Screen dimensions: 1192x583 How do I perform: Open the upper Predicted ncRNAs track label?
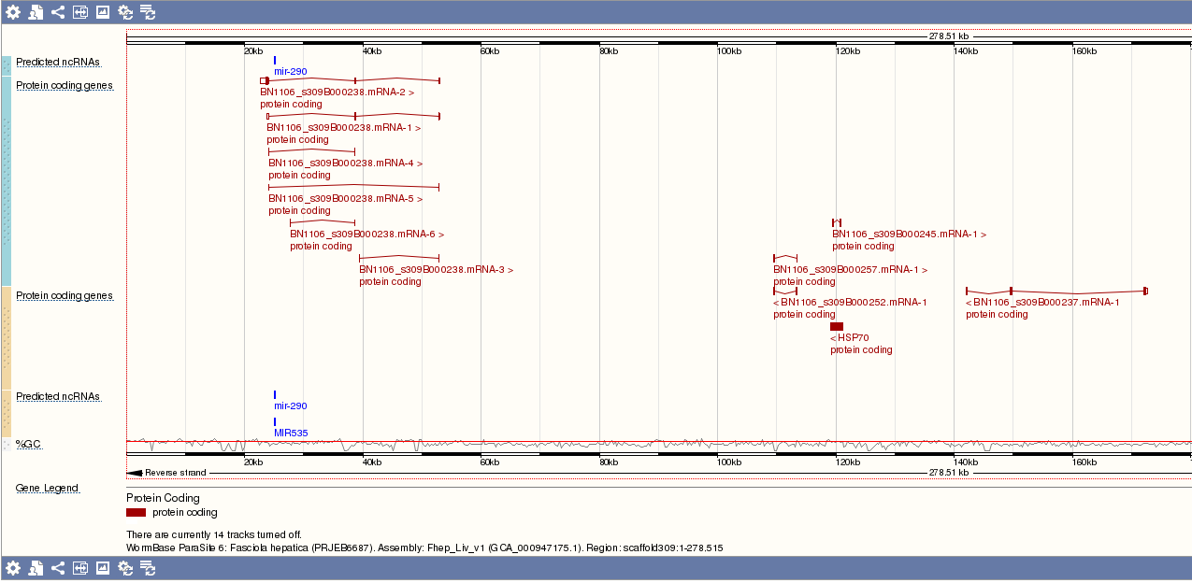57,63
